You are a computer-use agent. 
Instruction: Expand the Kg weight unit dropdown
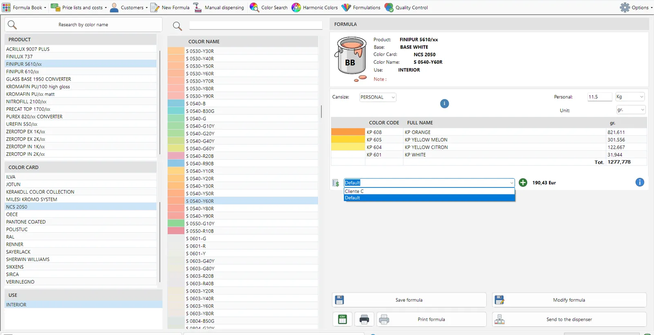(630, 97)
